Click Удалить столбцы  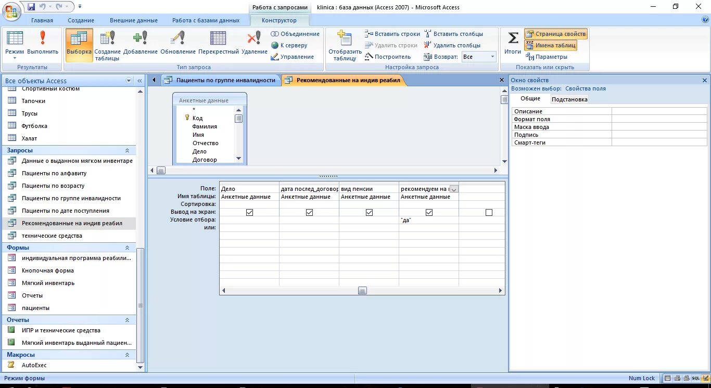(452, 45)
